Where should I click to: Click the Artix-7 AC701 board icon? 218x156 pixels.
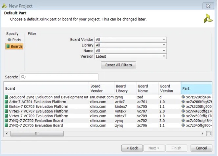point(6,102)
